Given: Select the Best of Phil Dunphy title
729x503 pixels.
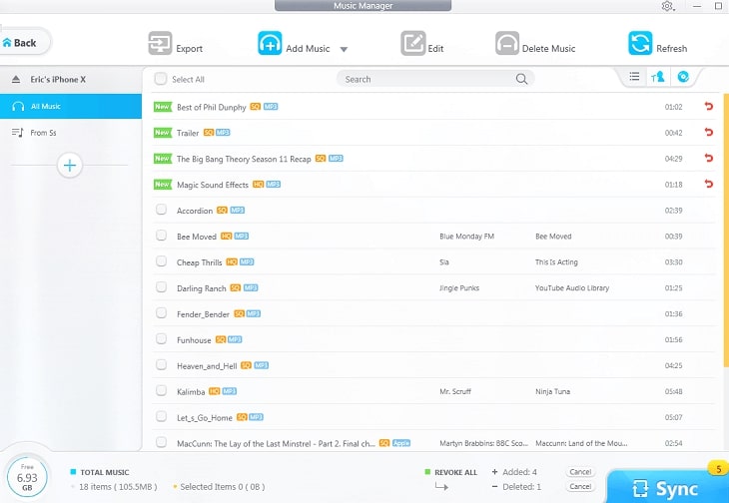Looking at the screenshot, I should point(211,108).
